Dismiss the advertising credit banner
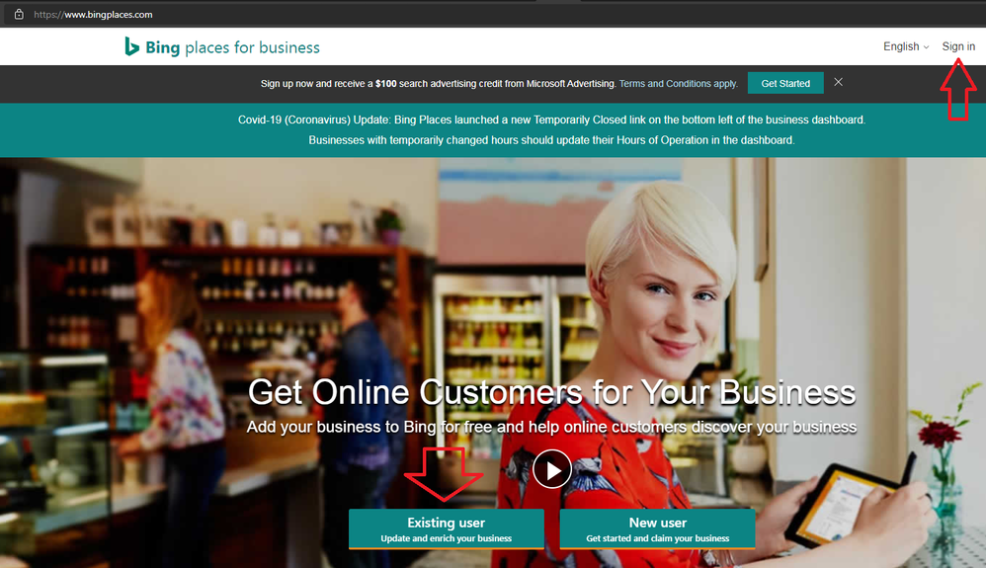The width and height of the screenshot is (986, 568). 838,82
